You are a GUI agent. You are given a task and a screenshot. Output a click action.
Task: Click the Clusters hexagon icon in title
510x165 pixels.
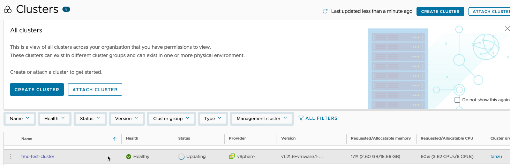(8, 9)
